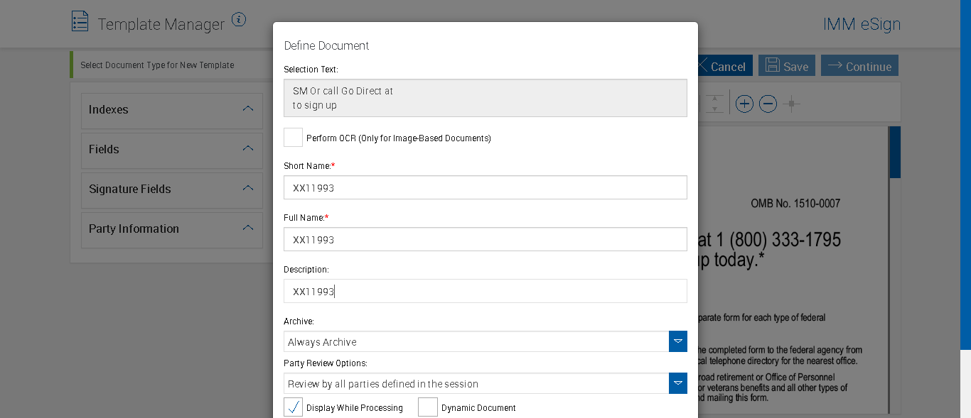Viewport: 971px width, 418px height.
Task: Click the Cancel button
Action: (x=722, y=66)
